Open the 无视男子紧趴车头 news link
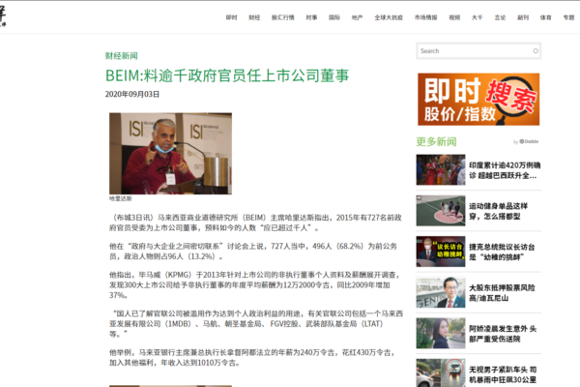The image size is (580, 387). [503, 374]
